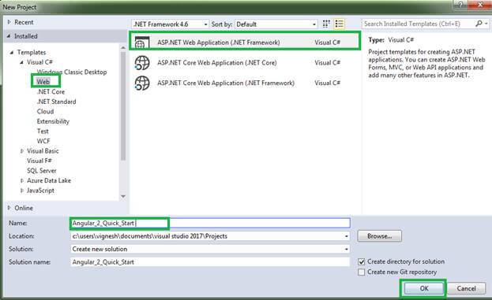
Task: Click the Name input field
Action: click(x=210, y=223)
